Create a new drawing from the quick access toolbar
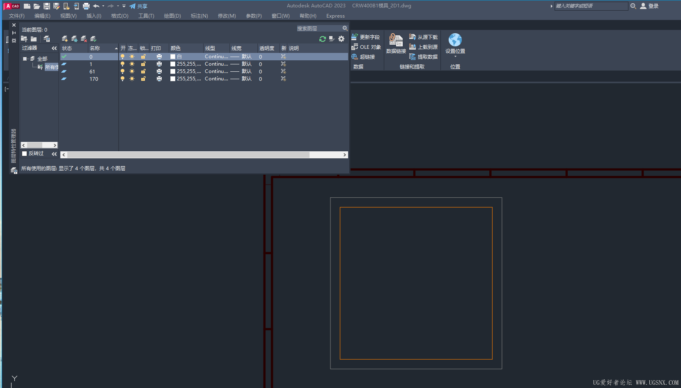 (27, 6)
